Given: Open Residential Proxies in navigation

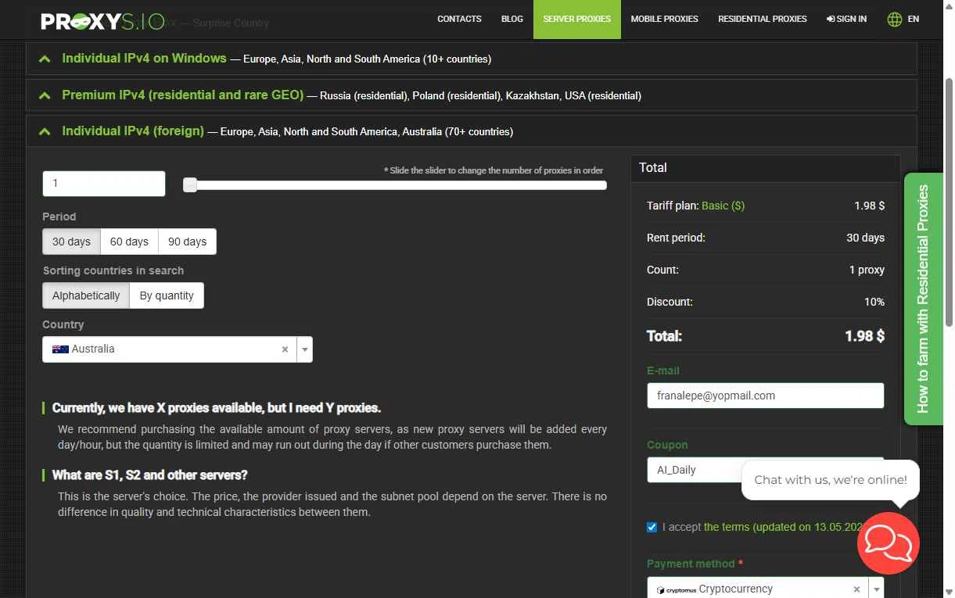Looking at the screenshot, I should click(x=763, y=19).
